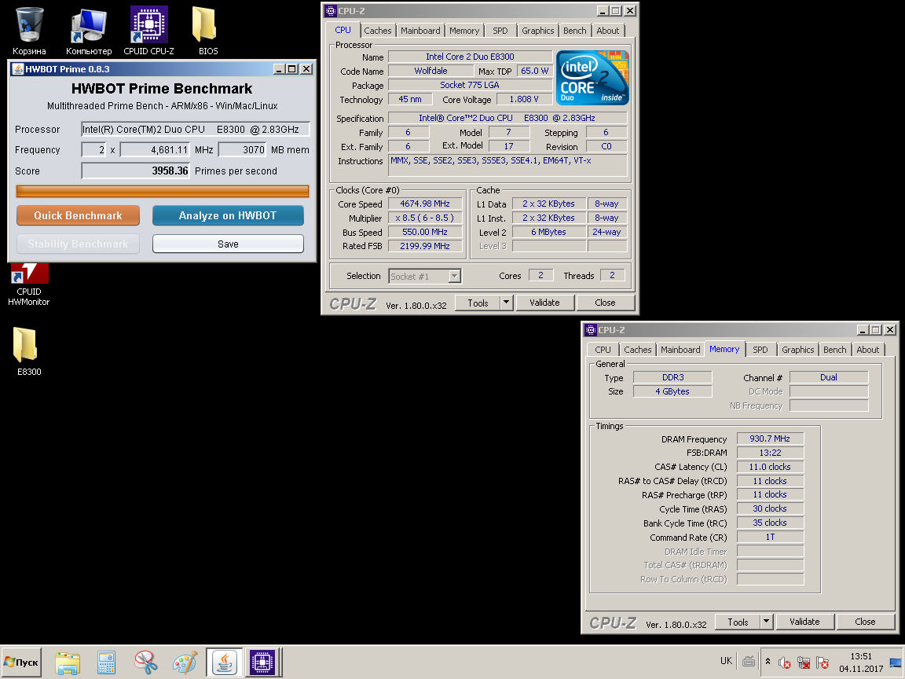Expand Tools dropdown arrow in top CPU-Z

pos(506,303)
